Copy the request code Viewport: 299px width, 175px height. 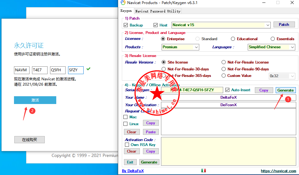(x=151, y=123)
